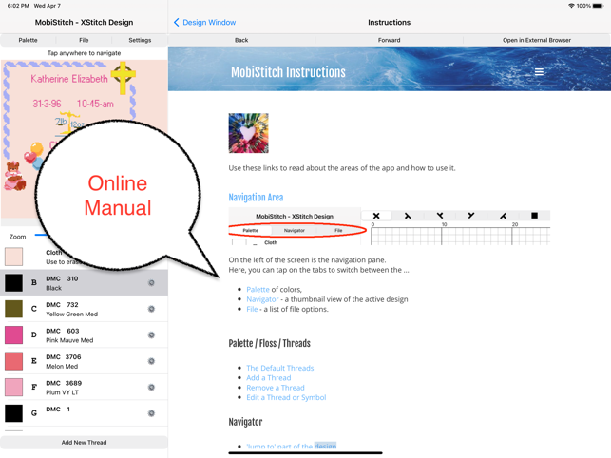Select the melon swatch for DMC 3706

point(13,361)
